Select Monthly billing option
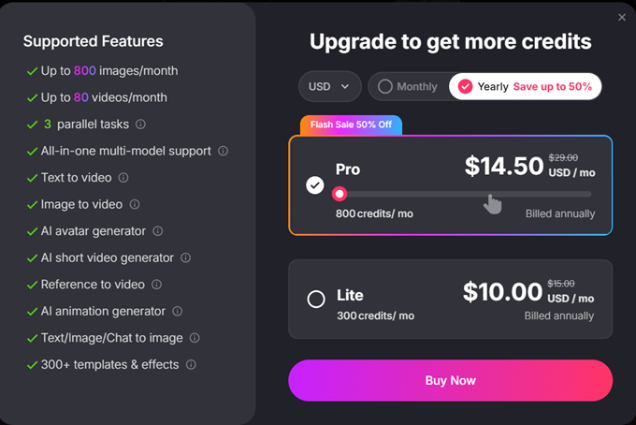The width and height of the screenshot is (636, 425). coord(407,87)
